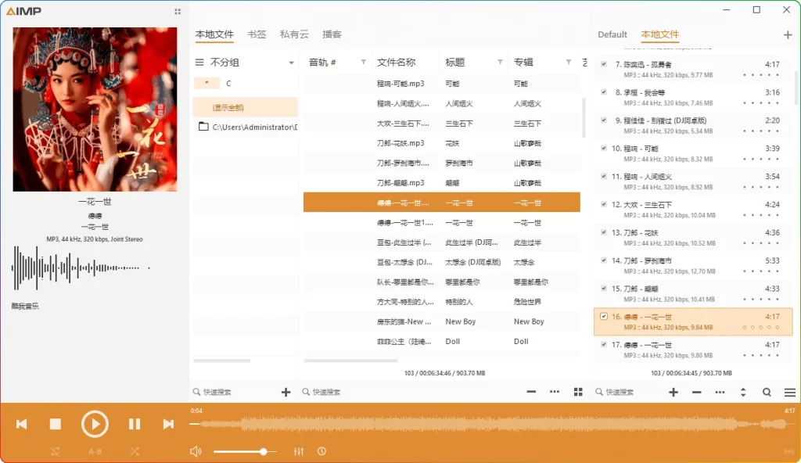The height and width of the screenshot is (463, 801).
Task: Mute audio with the speaker icon
Action: 196,451
